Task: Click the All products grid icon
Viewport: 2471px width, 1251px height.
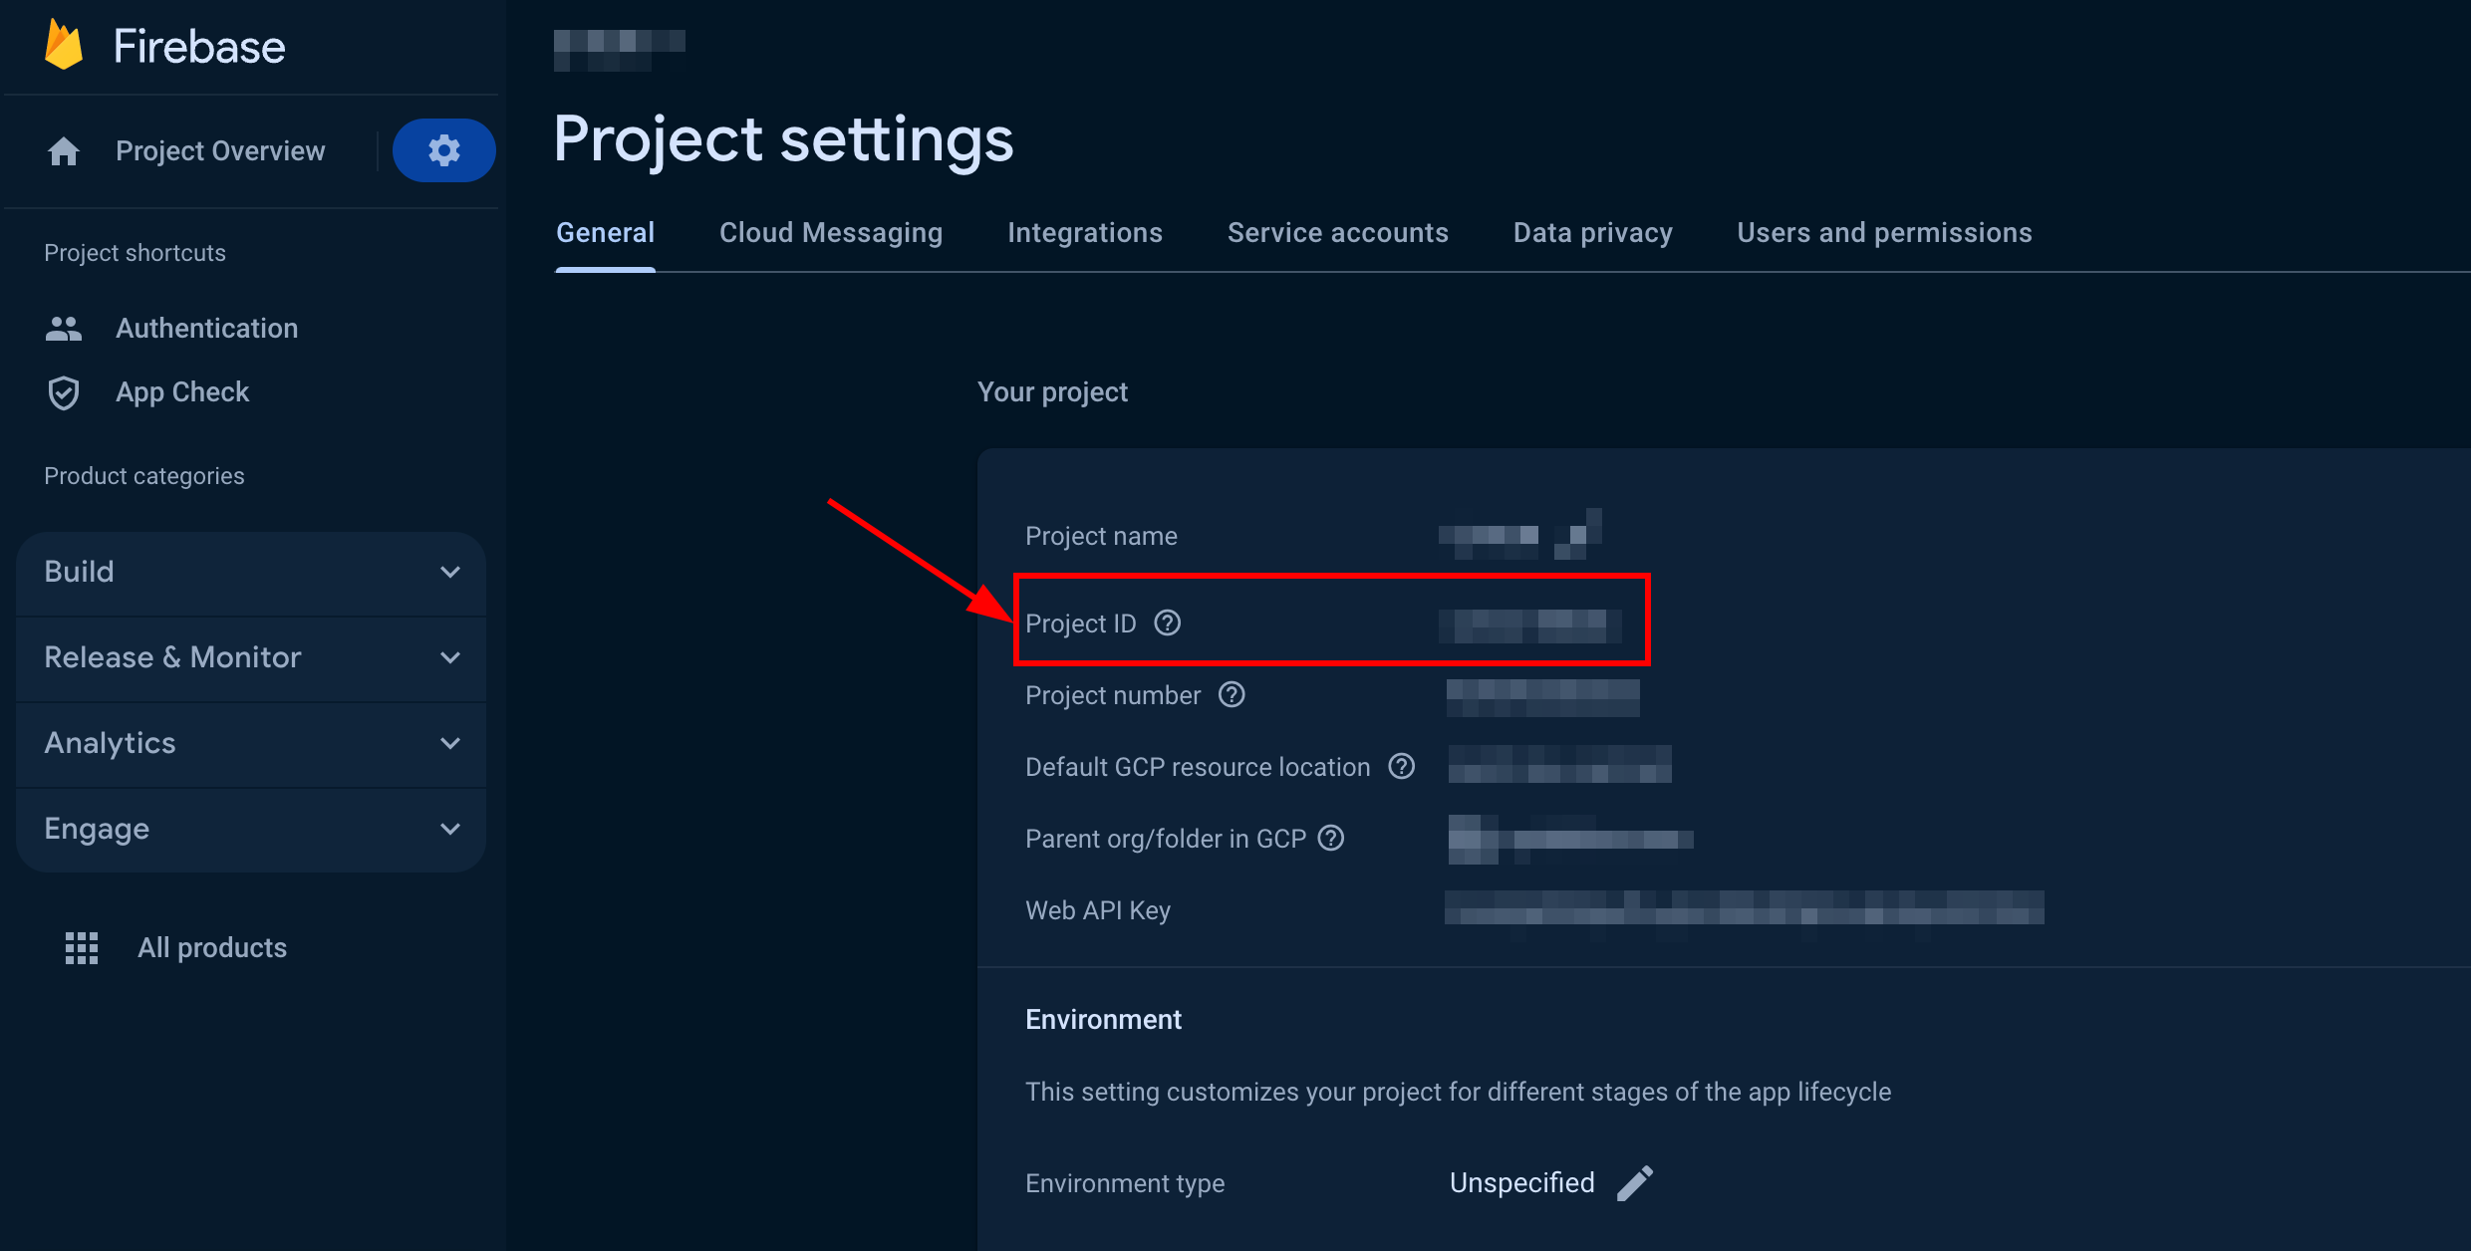Action: pyautogui.click(x=82, y=948)
